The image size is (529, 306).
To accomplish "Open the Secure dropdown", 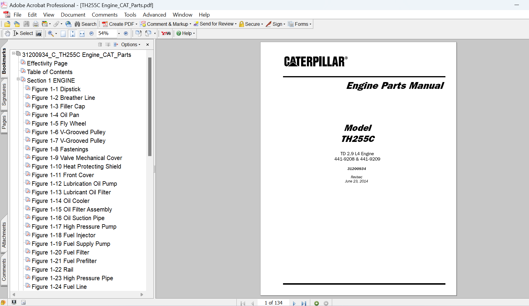I will (251, 24).
